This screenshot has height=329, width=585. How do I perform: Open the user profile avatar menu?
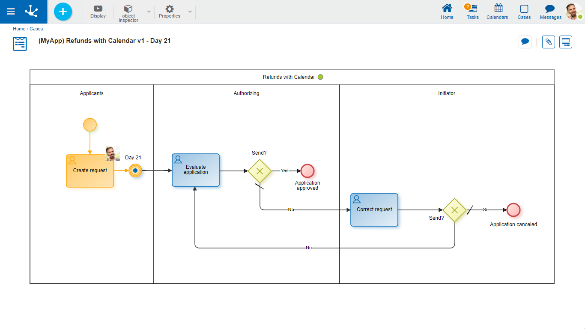[x=573, y=12]
